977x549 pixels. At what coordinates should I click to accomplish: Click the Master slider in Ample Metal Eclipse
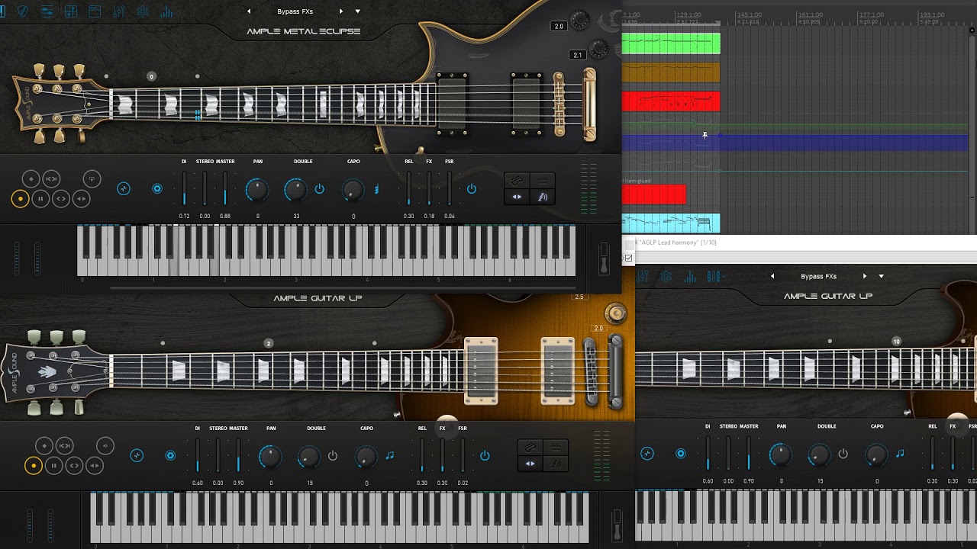tap(225, 188)
